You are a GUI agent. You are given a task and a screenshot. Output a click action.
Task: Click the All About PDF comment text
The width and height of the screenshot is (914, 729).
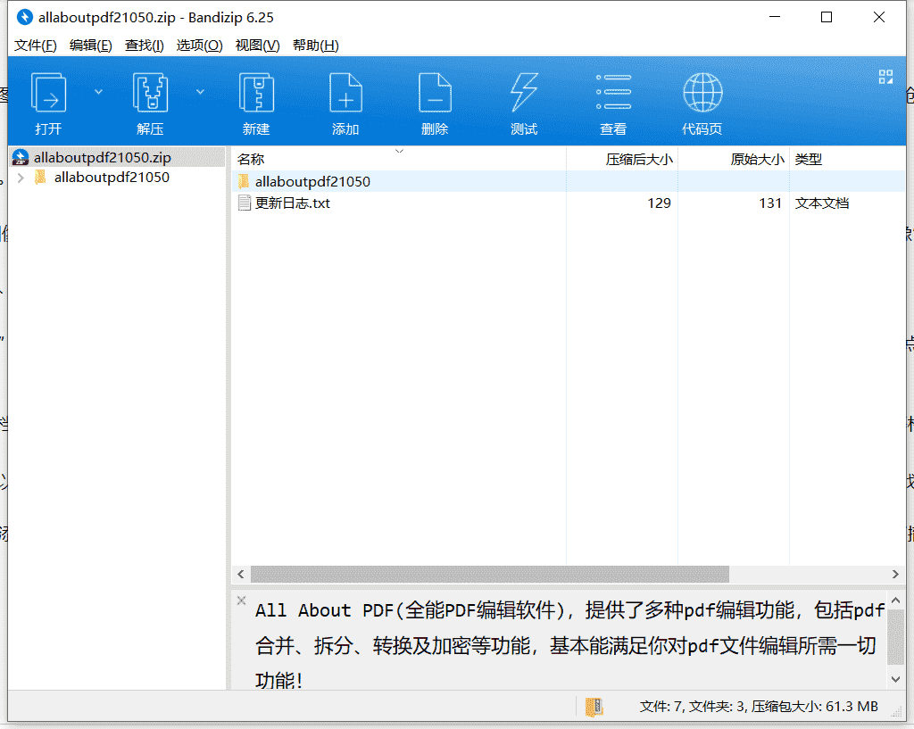pos(569,645)
